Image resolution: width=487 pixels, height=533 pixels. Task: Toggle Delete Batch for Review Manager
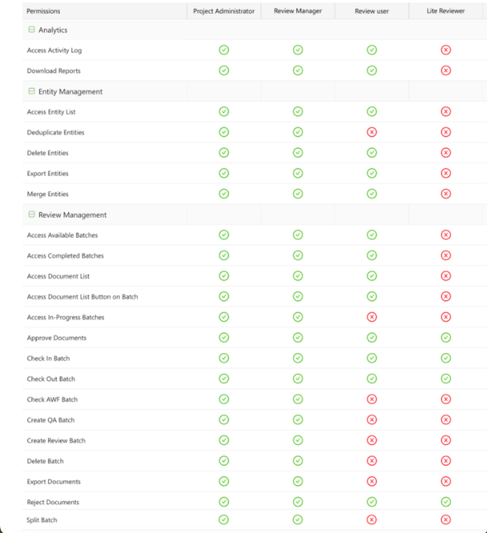click(x=297, y=461)
